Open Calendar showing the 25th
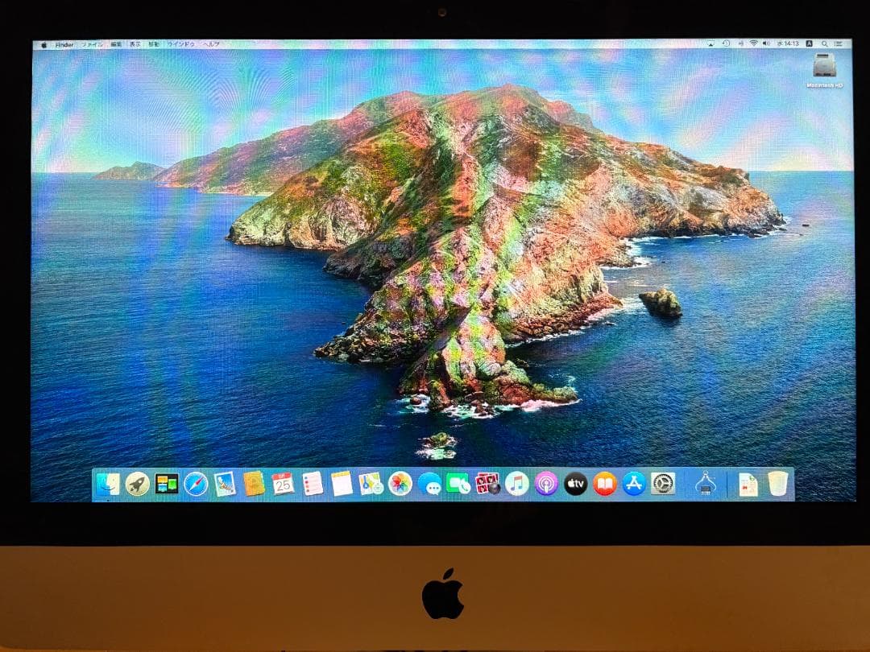The image size is (870, 652). pyautogui.click(x=283, y=485)
